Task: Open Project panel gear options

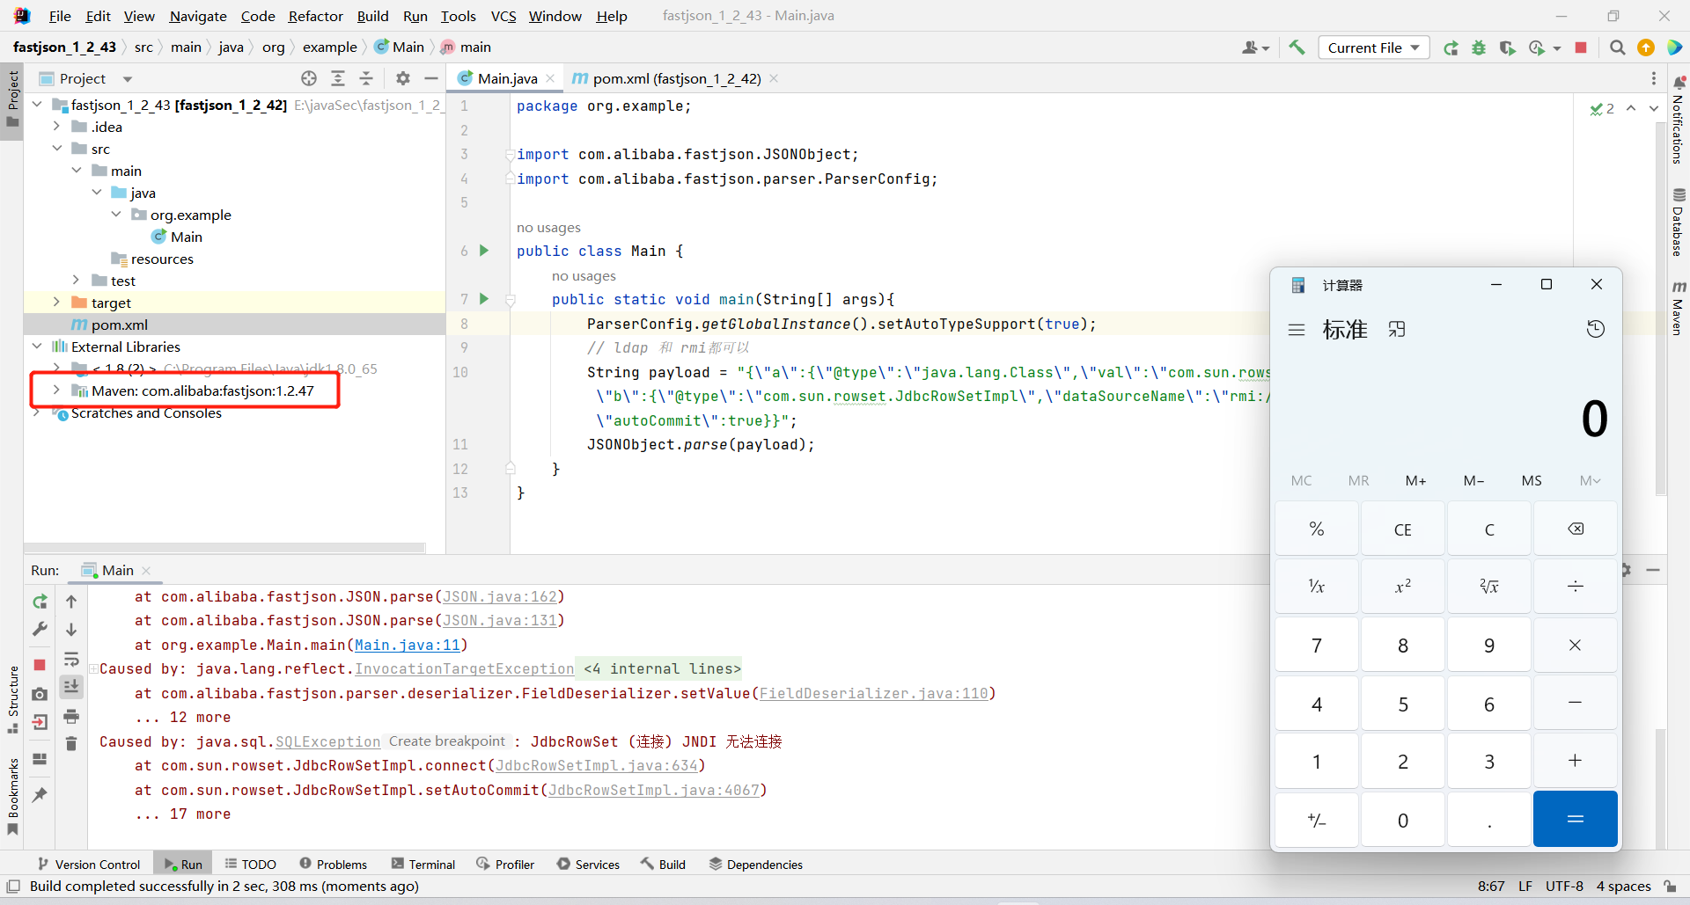Action: click(403, 78)
